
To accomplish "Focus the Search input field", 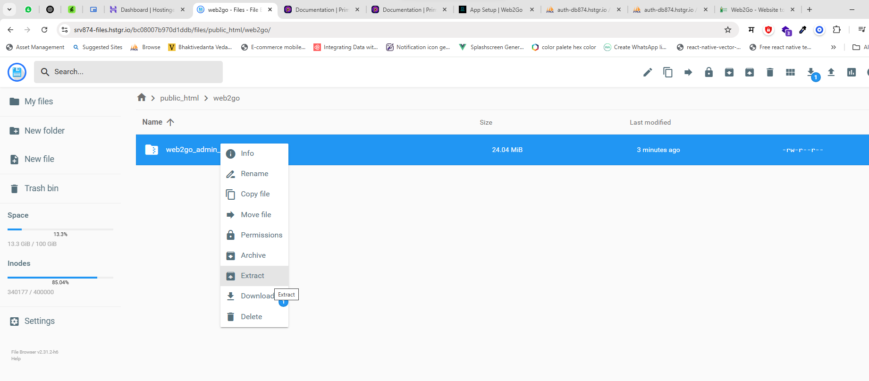I will click(x=135, y=72).
